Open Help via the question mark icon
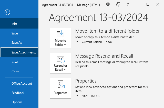 127,4
